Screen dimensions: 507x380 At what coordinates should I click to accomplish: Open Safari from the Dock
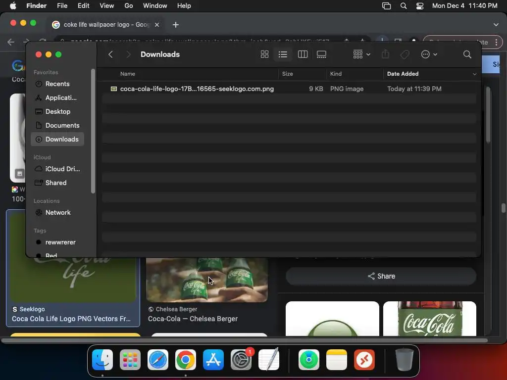tap(158, 360)
